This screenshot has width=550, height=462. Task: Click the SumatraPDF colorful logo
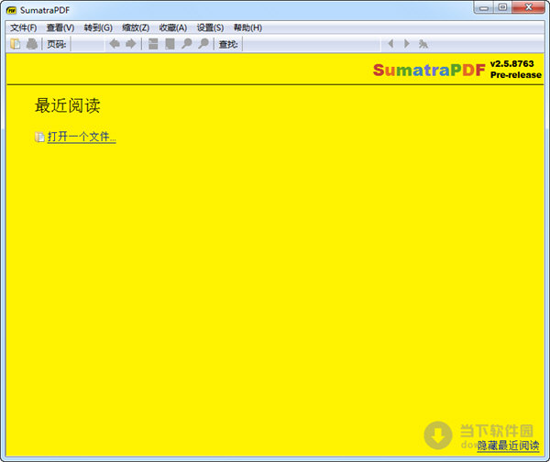[429, 70]
